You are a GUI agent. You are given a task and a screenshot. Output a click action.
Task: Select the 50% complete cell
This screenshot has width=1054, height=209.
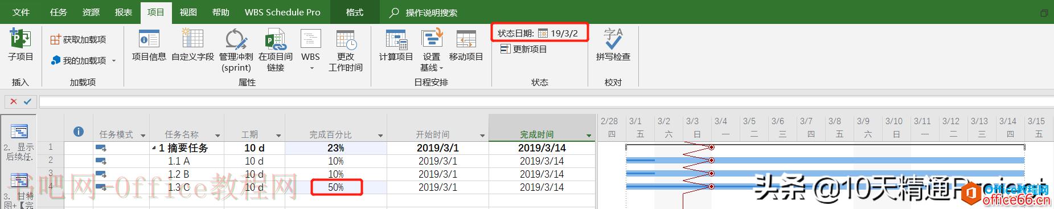point(336,187)
